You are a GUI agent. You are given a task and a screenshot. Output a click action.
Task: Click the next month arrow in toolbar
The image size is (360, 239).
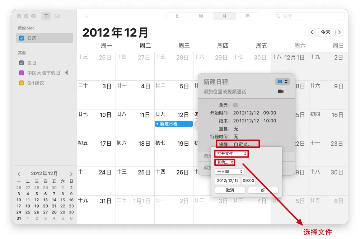pyautogui.click(x=339, y=32)
